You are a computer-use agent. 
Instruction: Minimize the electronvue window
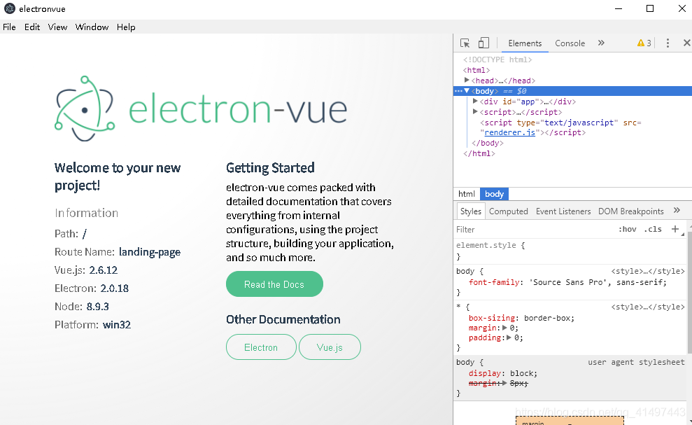[619, 9]
